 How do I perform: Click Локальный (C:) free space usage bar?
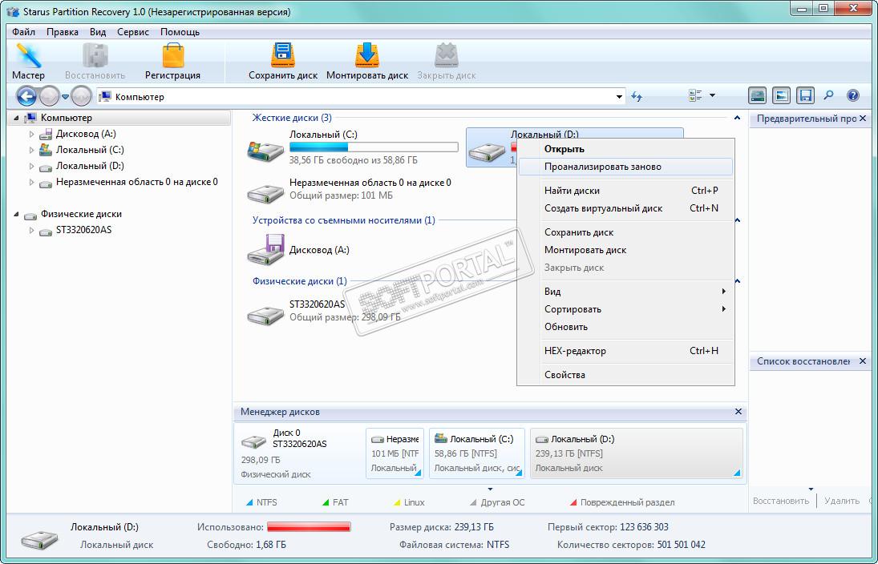374,147
